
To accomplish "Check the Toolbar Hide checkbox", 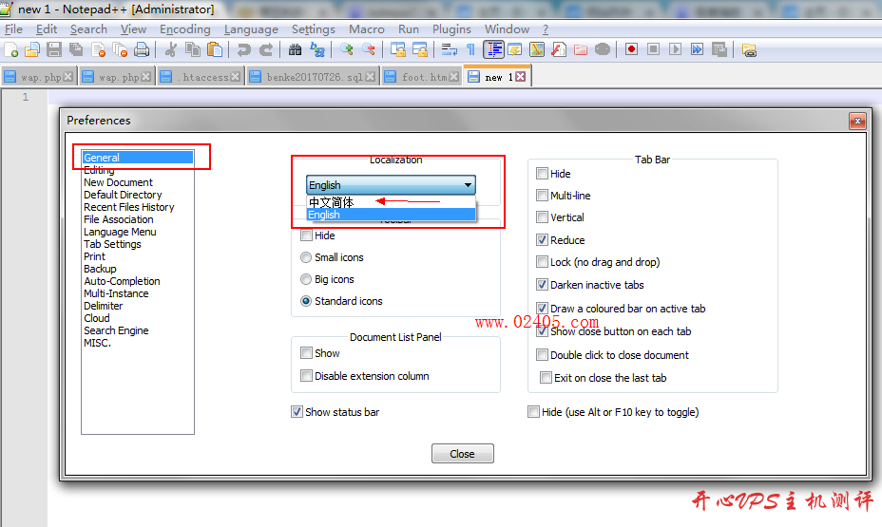I will [x=306, y=235].
